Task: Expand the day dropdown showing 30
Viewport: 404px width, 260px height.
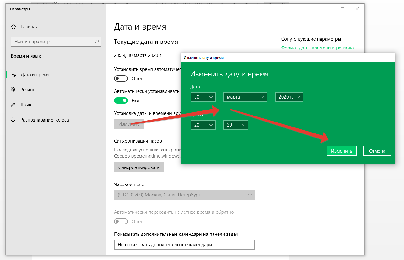Action: pyautogui.click(x=203, y=97)
